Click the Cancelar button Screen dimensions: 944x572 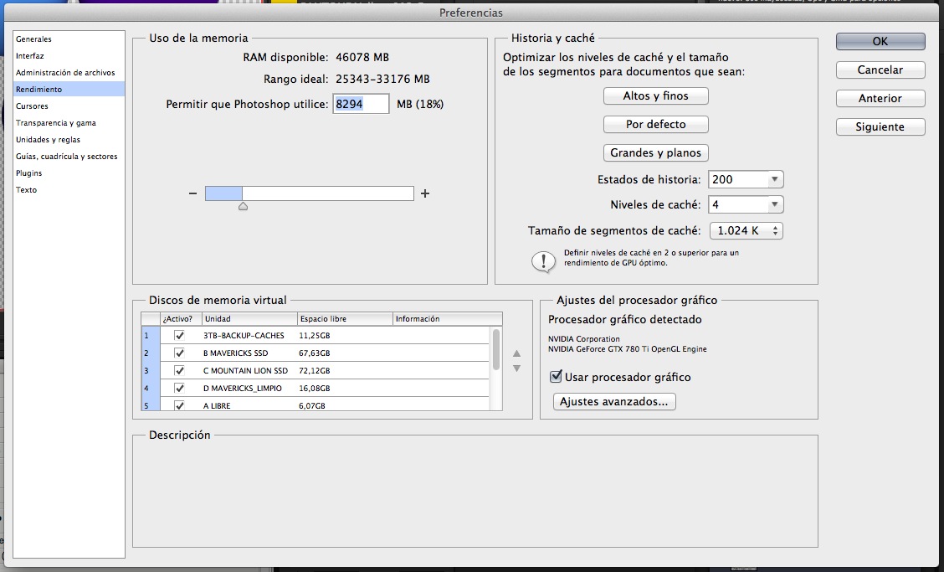click(880, 70)
